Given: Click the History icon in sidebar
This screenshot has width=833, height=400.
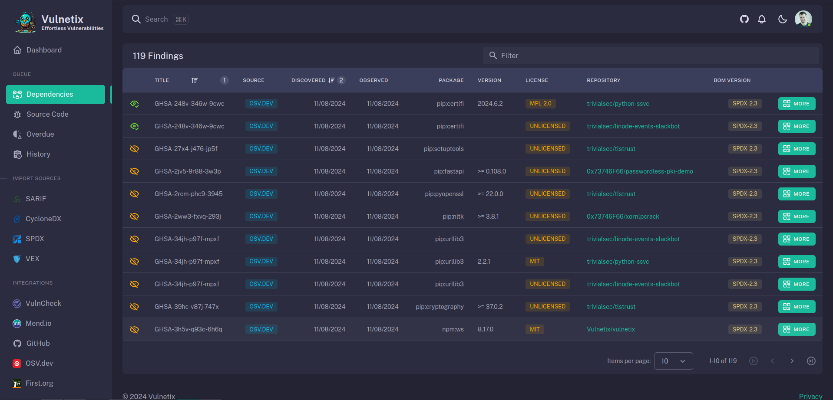Looking at the screenshot, I should pos(17,154).
